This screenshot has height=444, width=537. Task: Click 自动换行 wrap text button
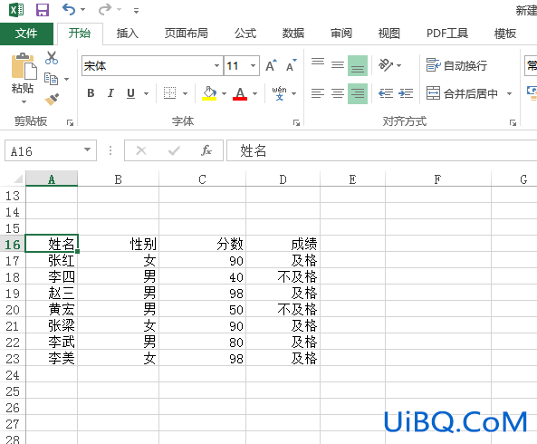457,65
